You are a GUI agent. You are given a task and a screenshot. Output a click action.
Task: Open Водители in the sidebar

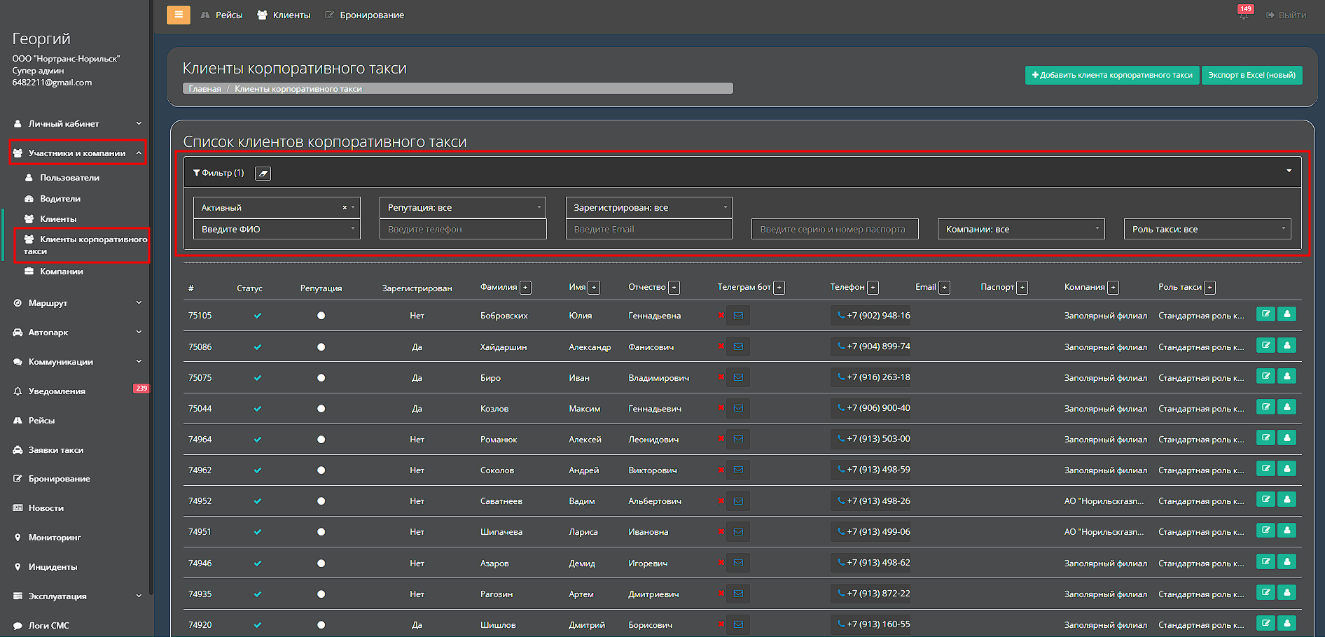(60, 199)
